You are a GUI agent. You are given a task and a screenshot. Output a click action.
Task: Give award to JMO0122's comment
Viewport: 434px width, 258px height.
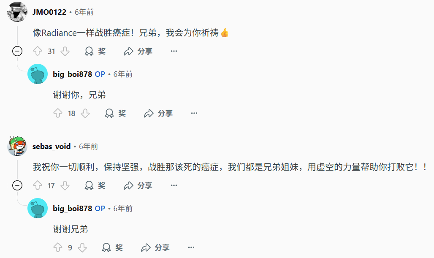[95, 51]
